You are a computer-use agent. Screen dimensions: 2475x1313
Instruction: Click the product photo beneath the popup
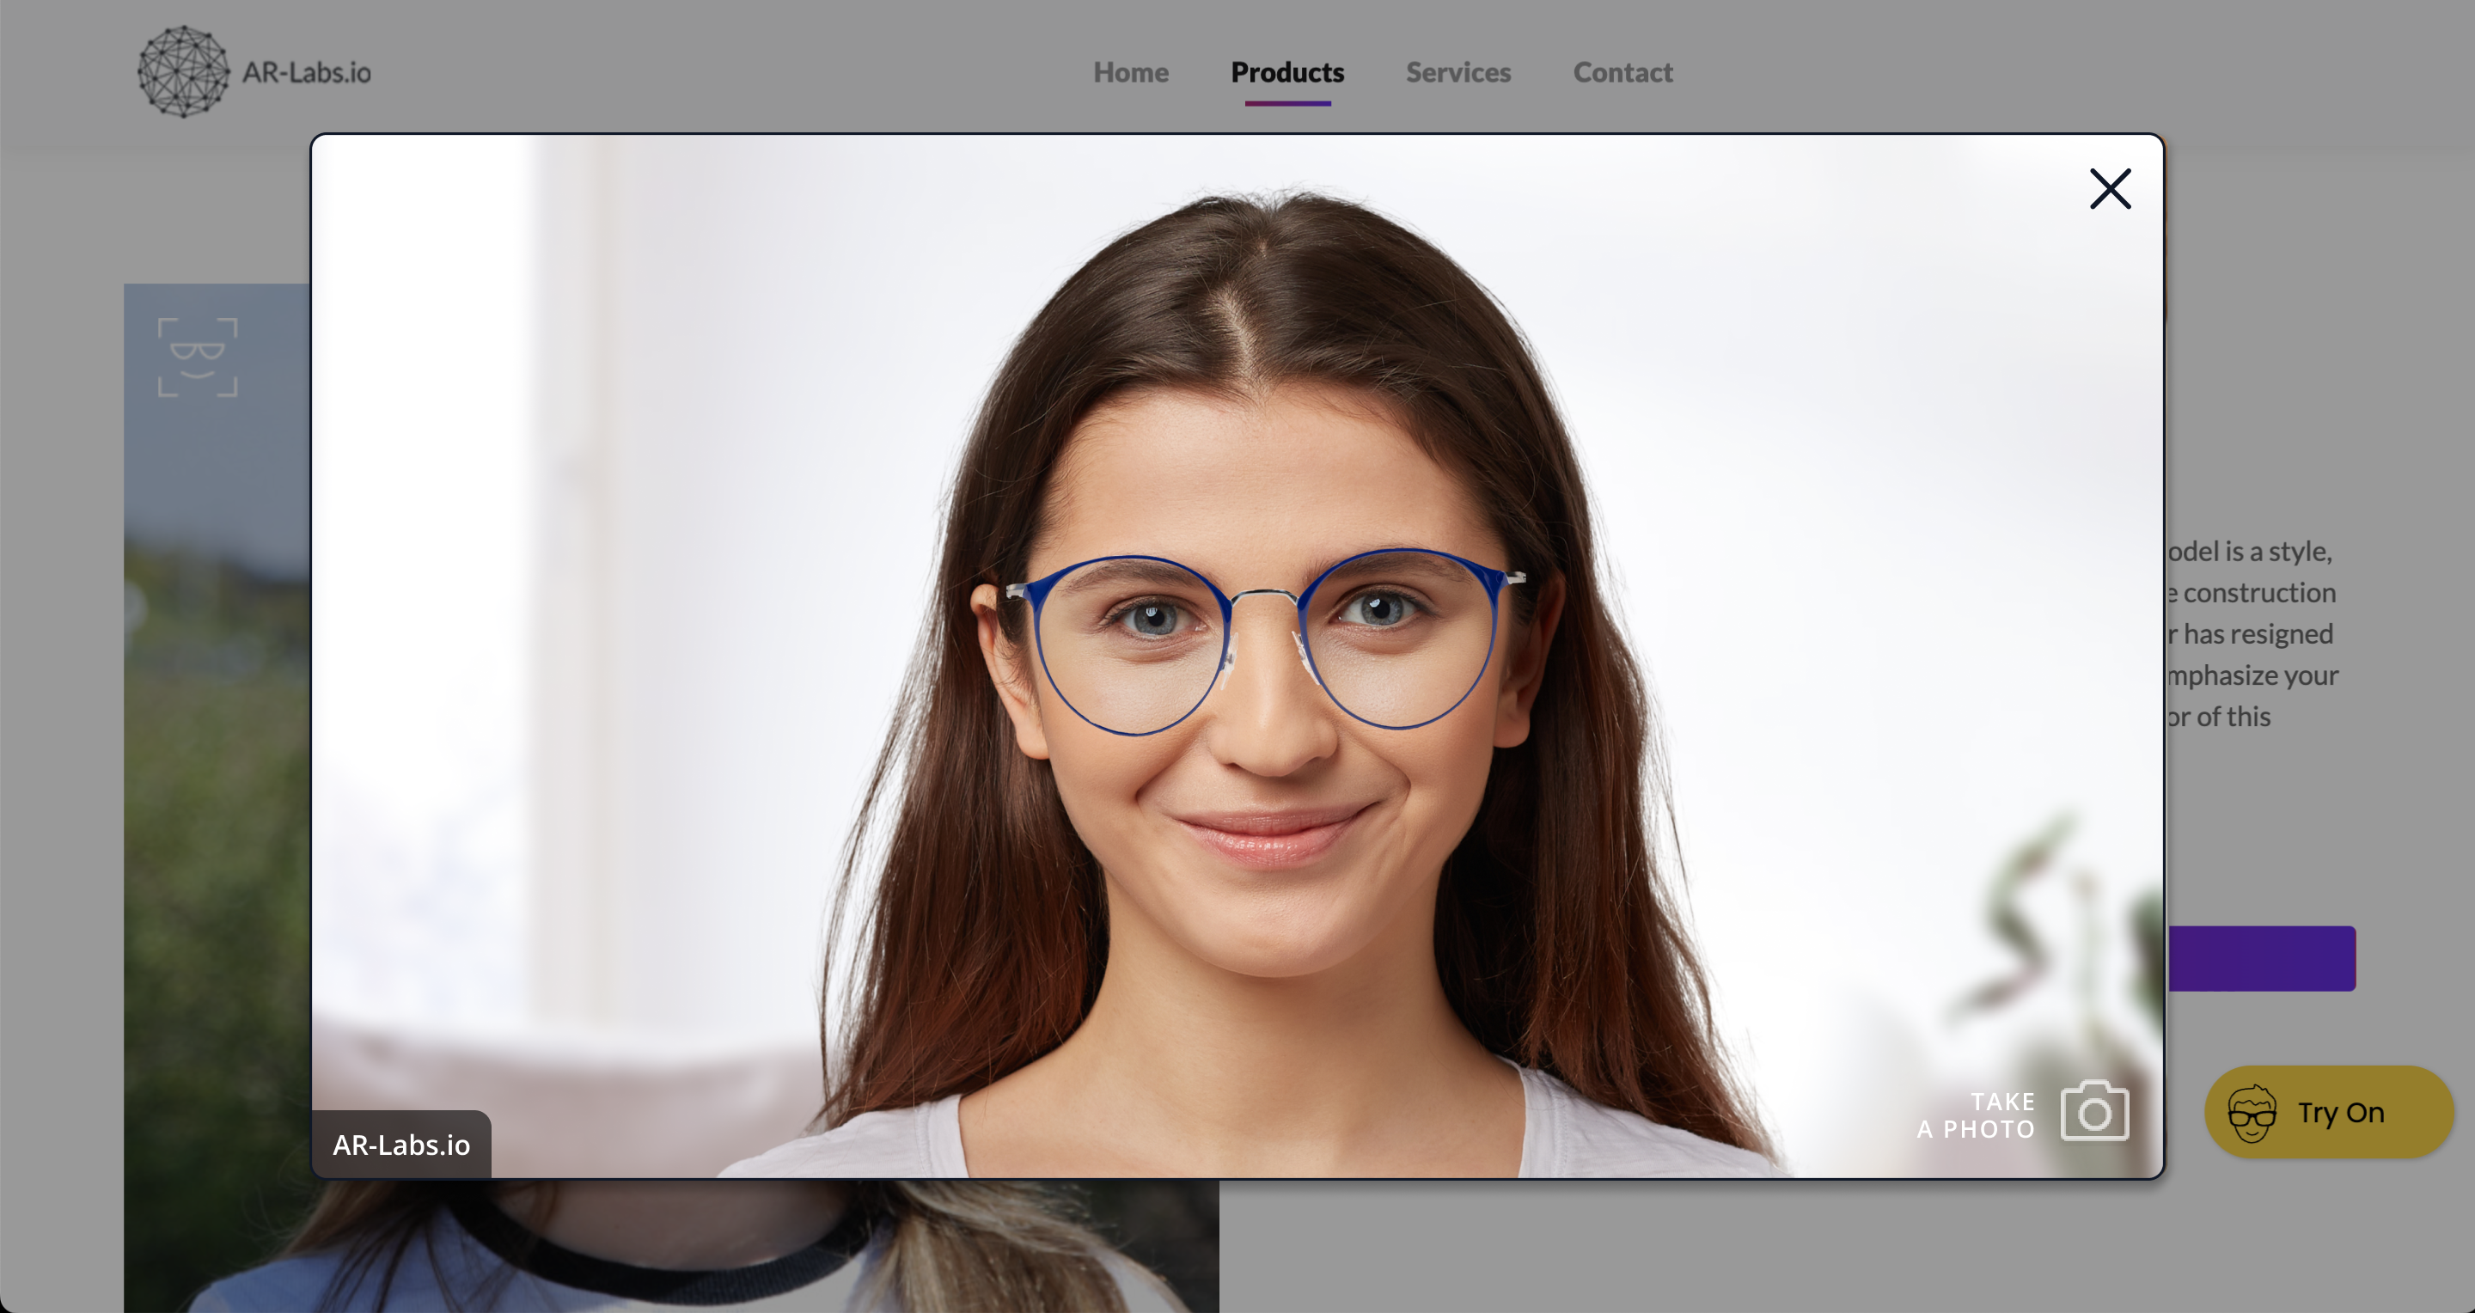673,1249
